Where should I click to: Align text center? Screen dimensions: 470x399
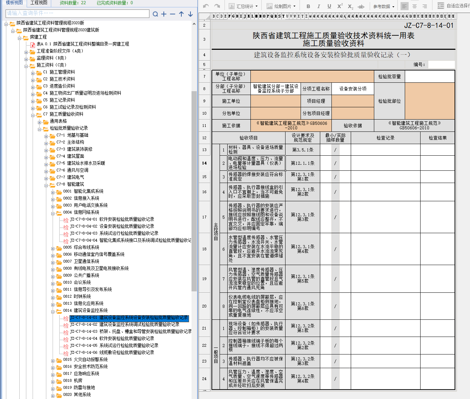[x=415, y=6]
